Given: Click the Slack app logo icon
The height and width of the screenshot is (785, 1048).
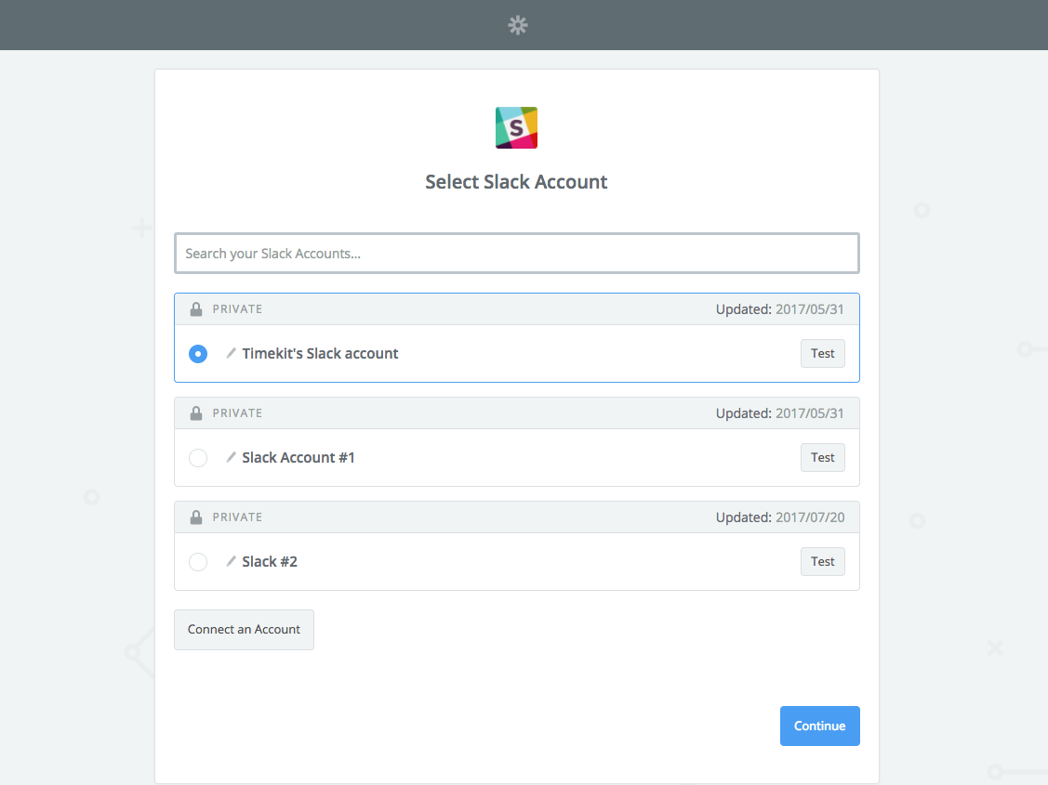Looking at the screenshot, I should click(x=517, y=127).
